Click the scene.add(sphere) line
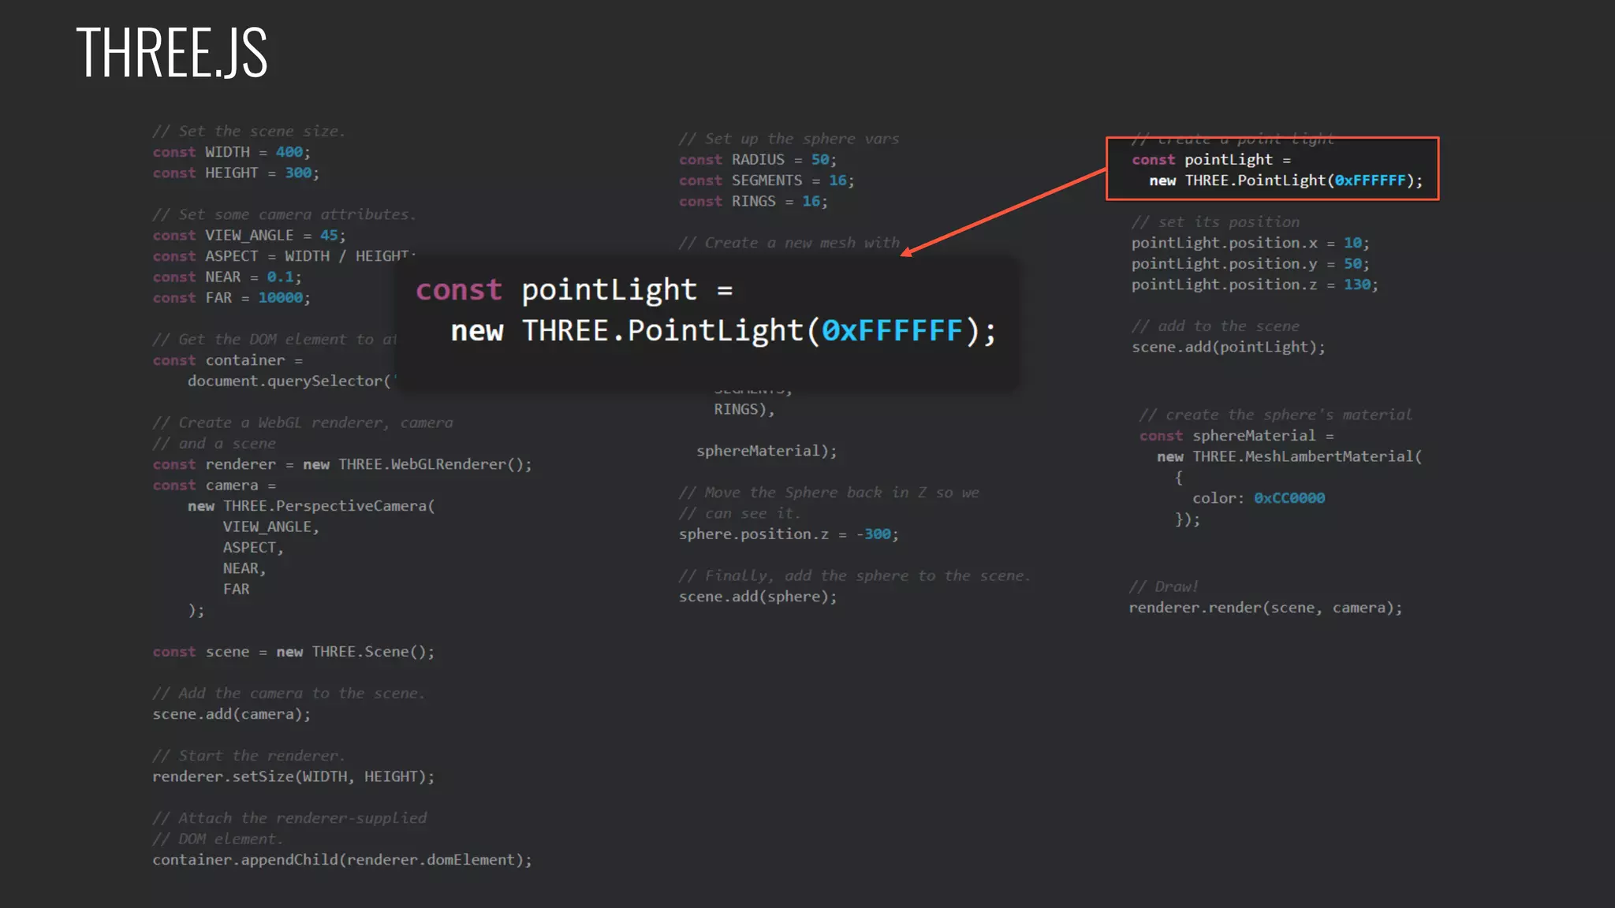The image size is (1615, 908). (x=758, y=597)
